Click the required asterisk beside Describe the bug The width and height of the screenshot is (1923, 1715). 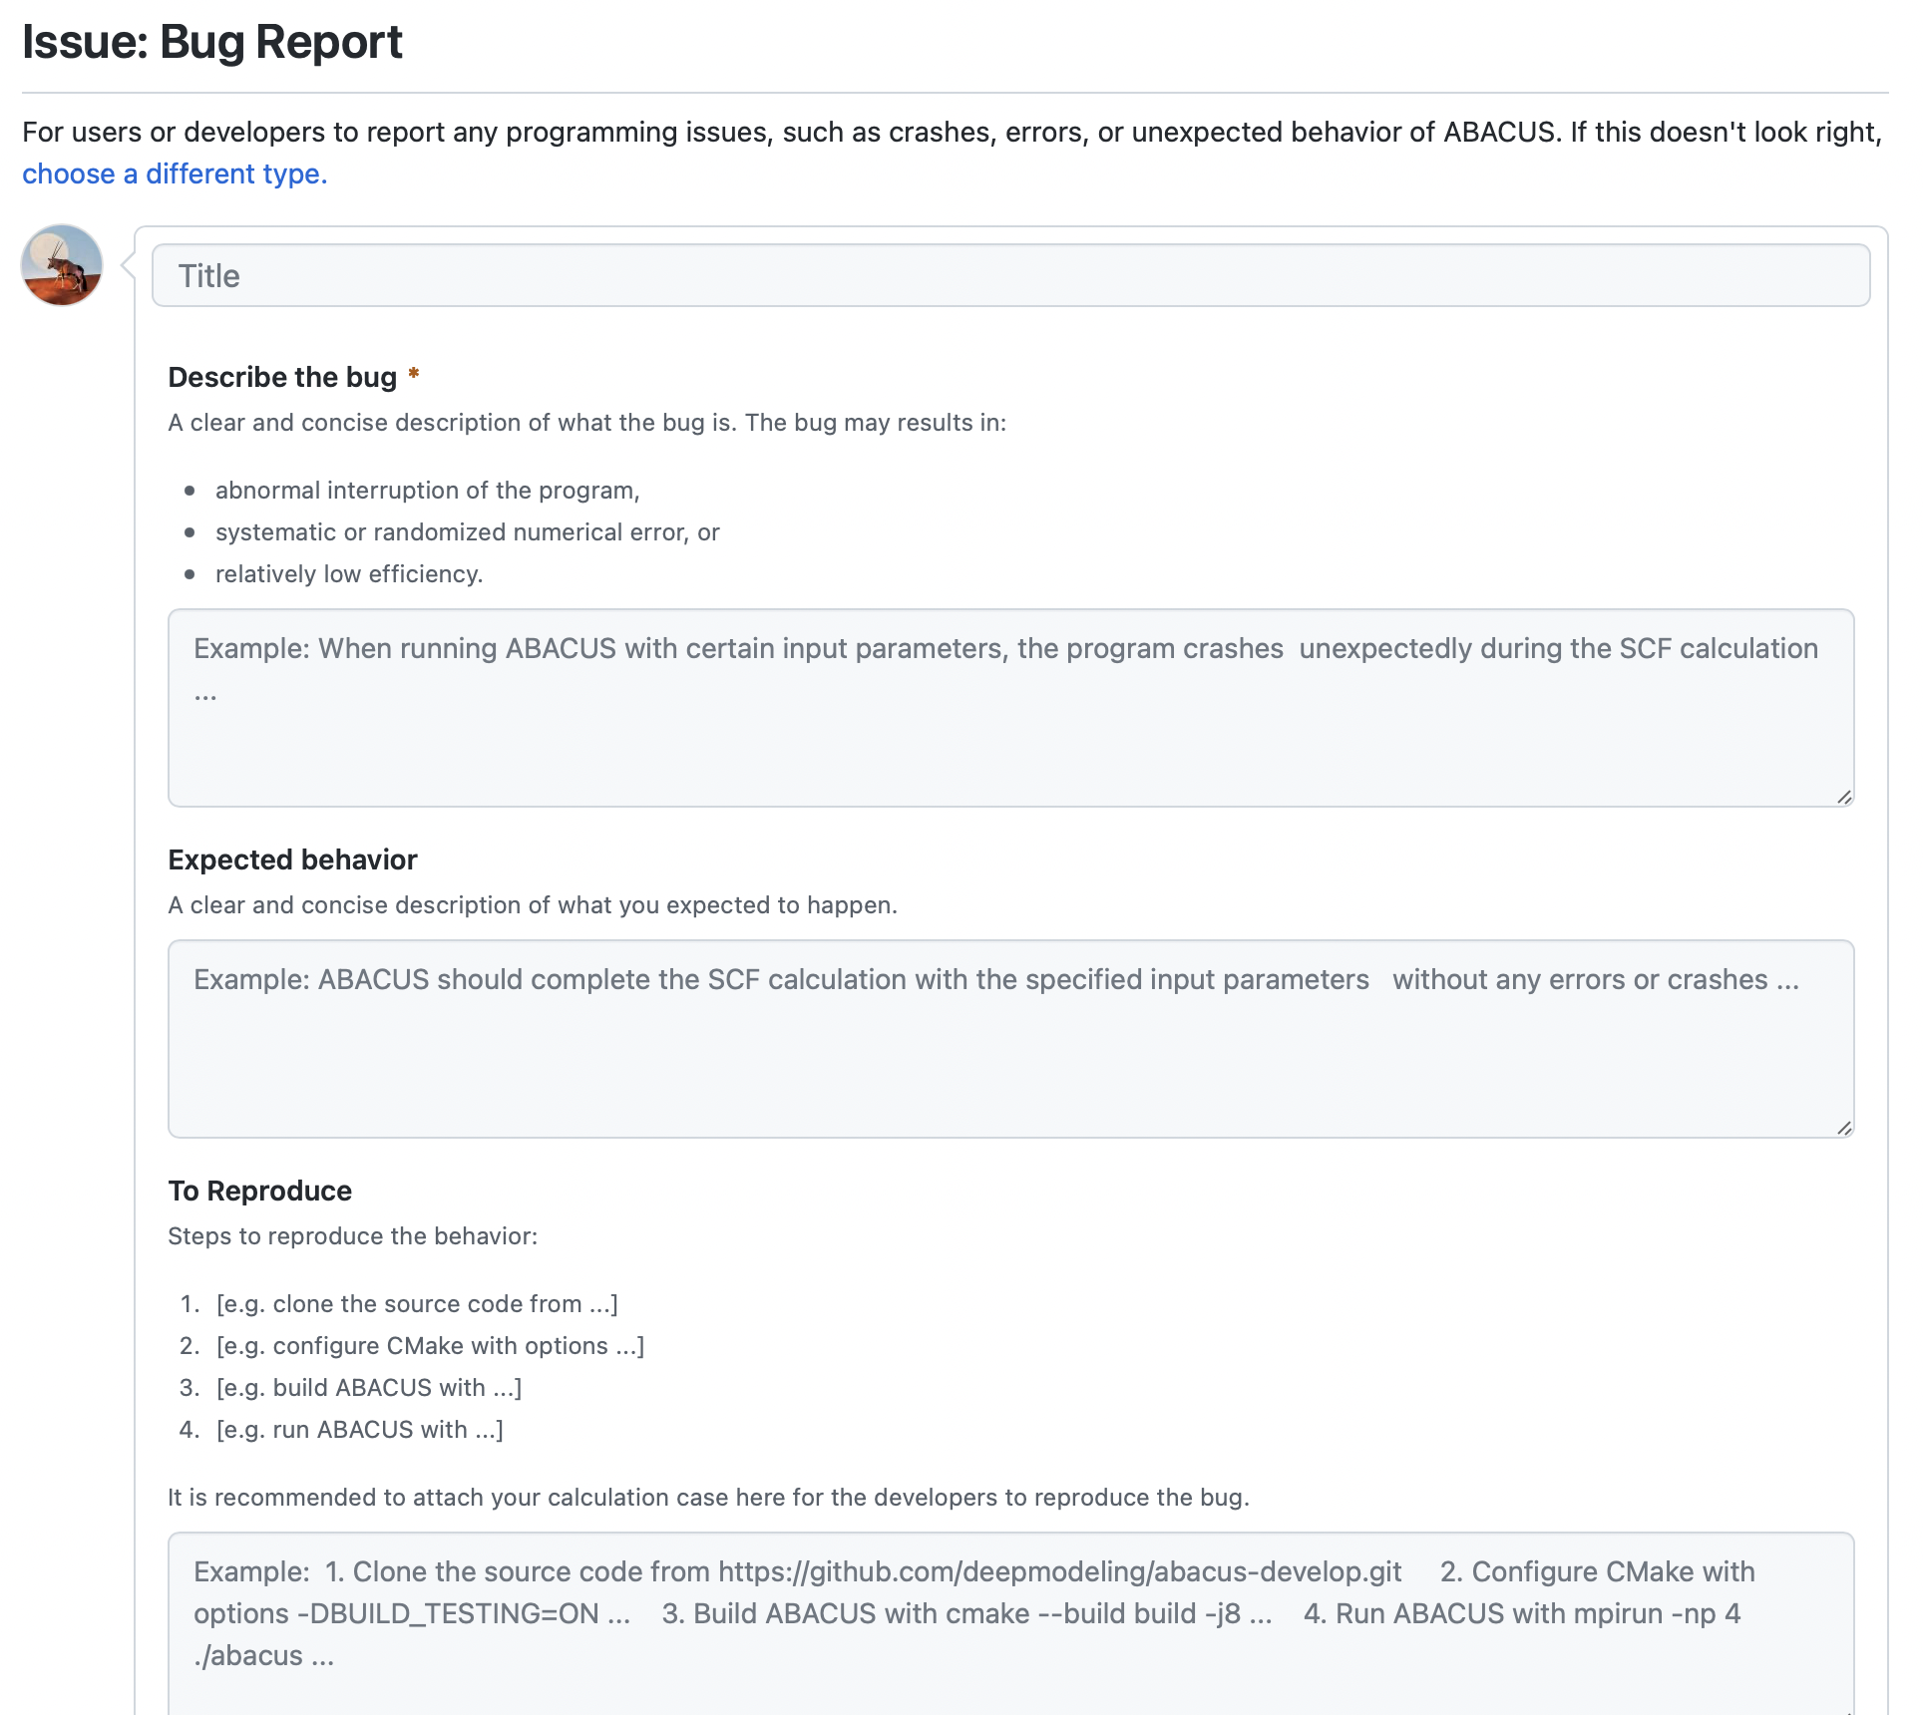(414, 375)
